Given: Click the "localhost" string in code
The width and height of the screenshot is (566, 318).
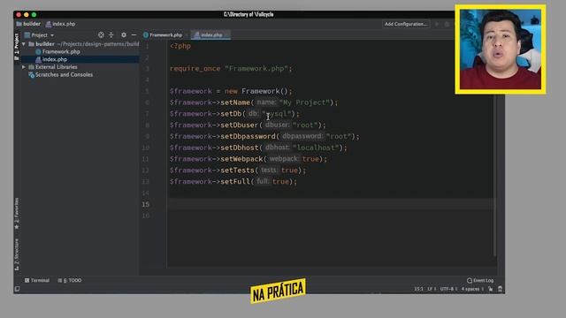Looking at the screenshot, I should (316, 148).
